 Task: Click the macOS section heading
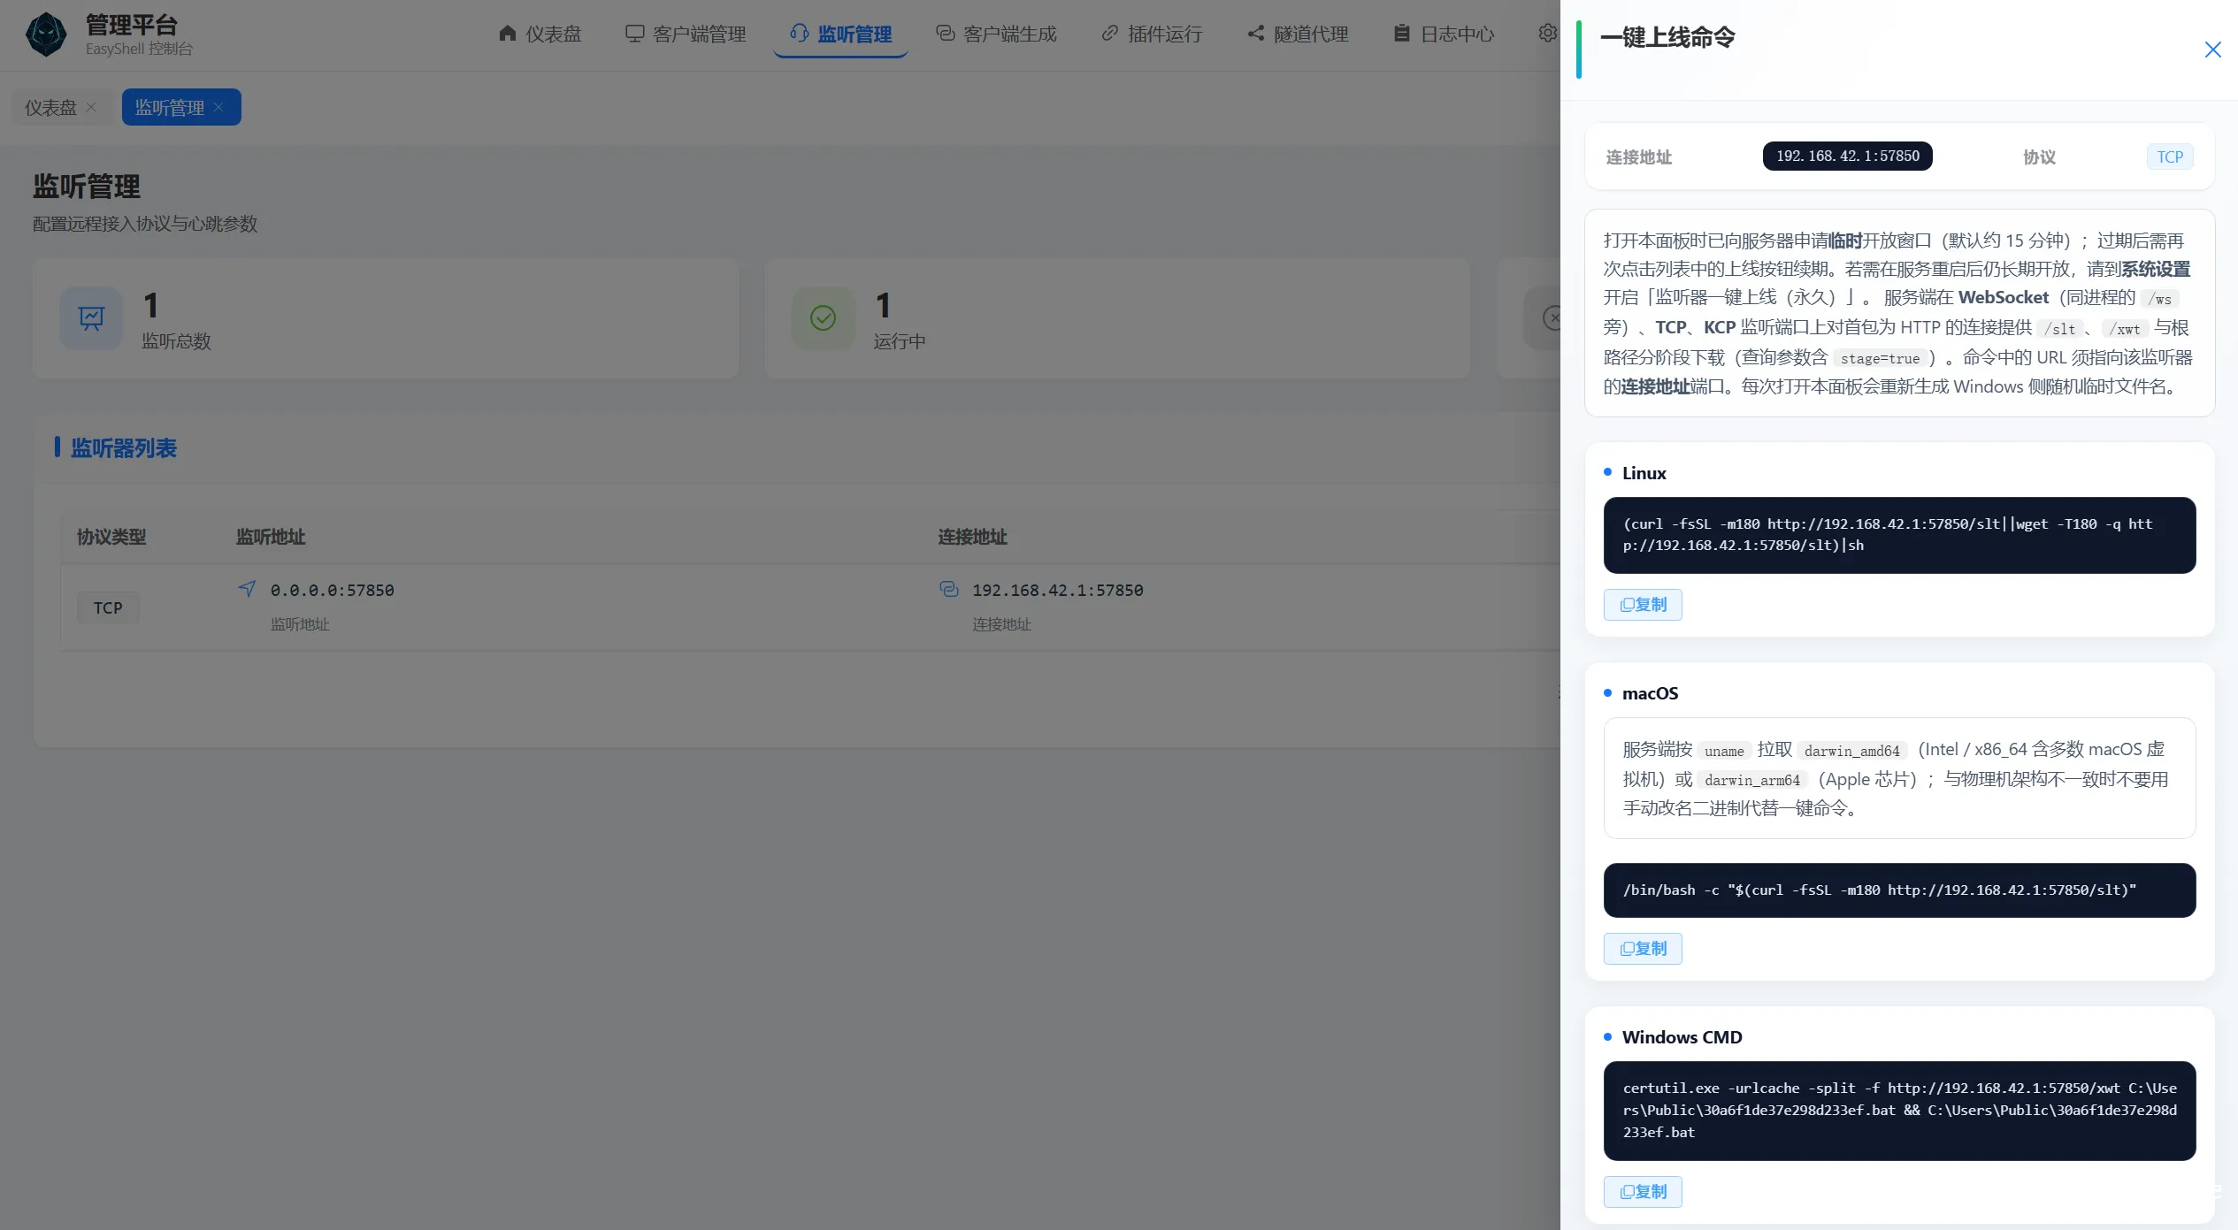pos(1650,693)
